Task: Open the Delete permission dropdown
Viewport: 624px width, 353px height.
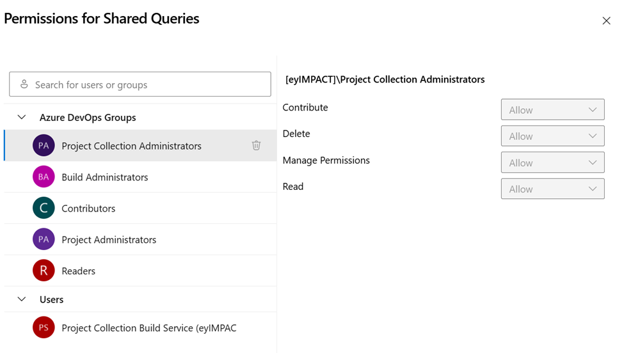Action: [x=553, y=136]
